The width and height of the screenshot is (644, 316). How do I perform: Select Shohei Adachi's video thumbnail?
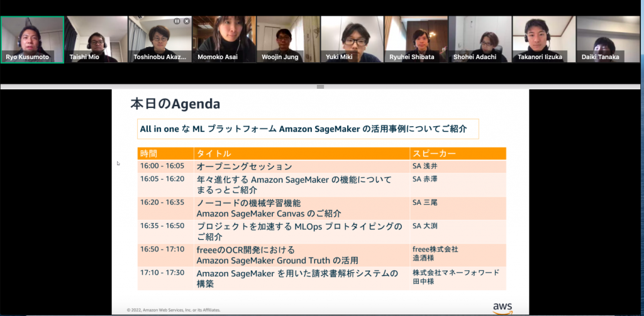pyautogui.click(x=480, y=40)
